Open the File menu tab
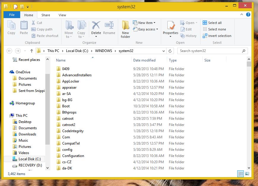The width and height of the screenshot is (258, 186). coord(12,15)
